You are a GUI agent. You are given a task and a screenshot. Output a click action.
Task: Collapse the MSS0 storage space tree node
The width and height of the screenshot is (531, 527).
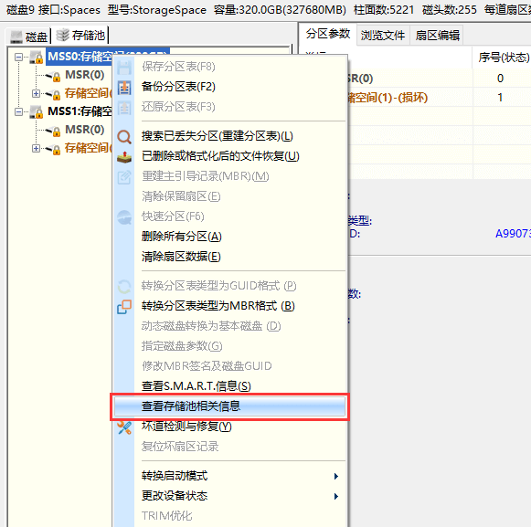coord(19,57)
